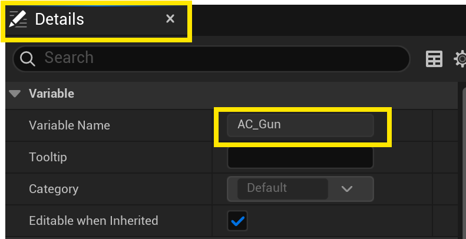Click the Details panel pencil icon

(18, 19)
